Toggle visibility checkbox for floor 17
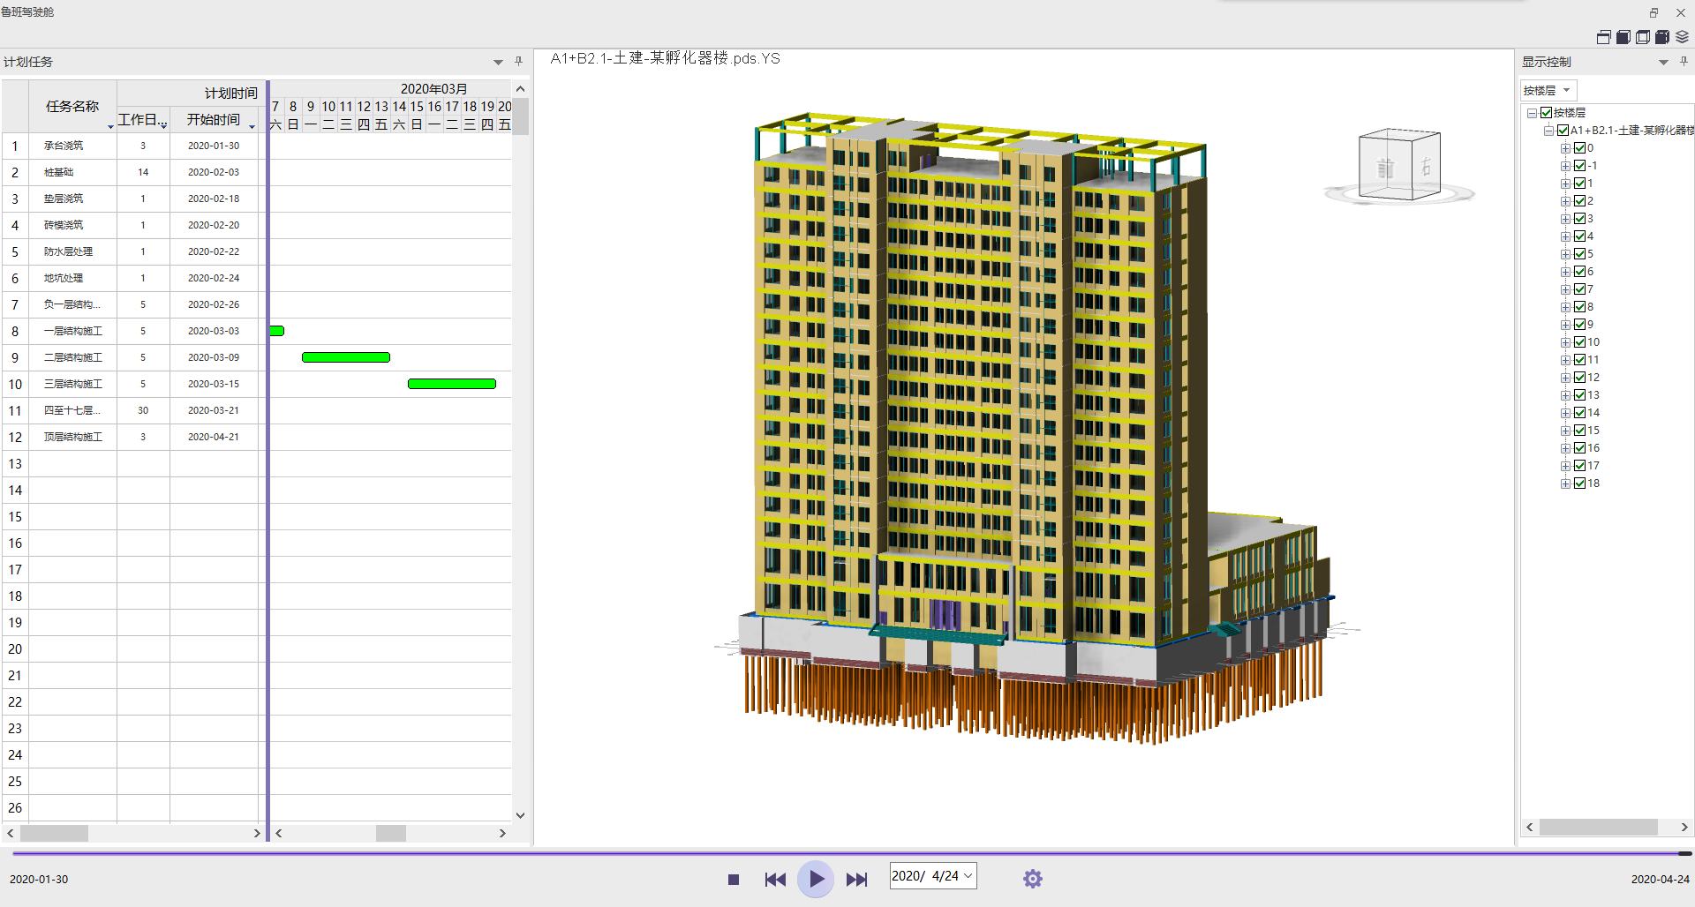 click(x=1580, y=466)
